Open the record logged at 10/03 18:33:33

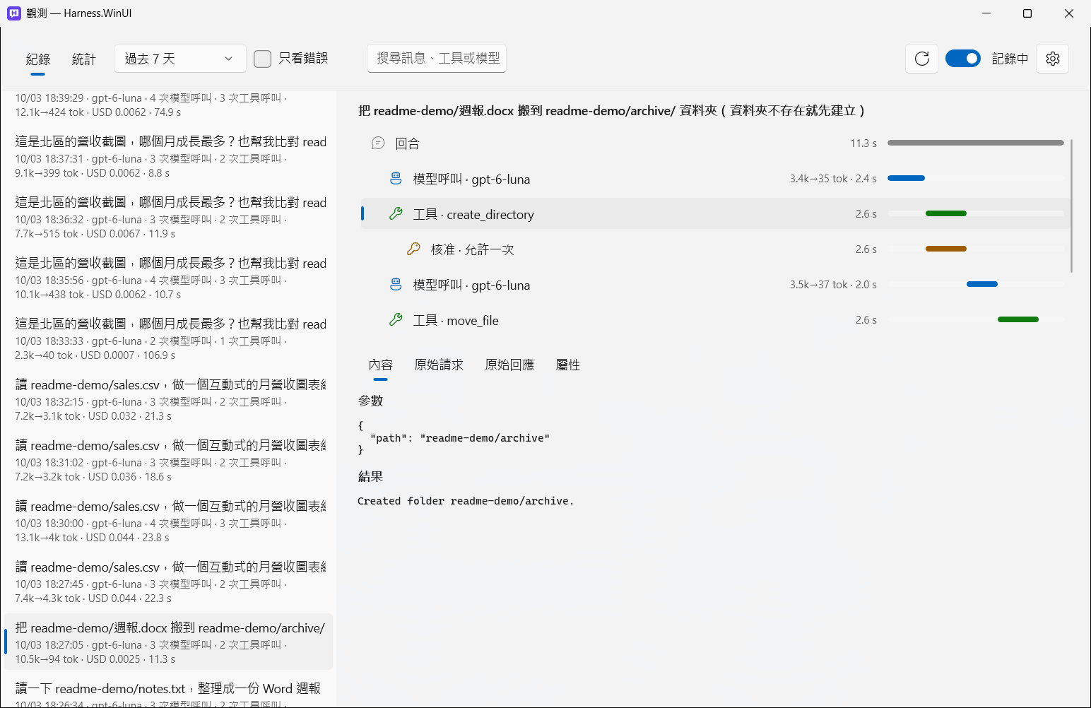tap(168, 338)
